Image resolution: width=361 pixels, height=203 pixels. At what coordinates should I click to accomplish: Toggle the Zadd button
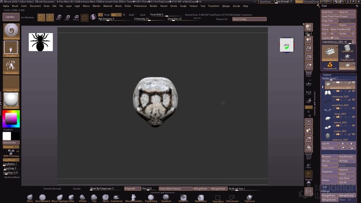tap(131, 15)
